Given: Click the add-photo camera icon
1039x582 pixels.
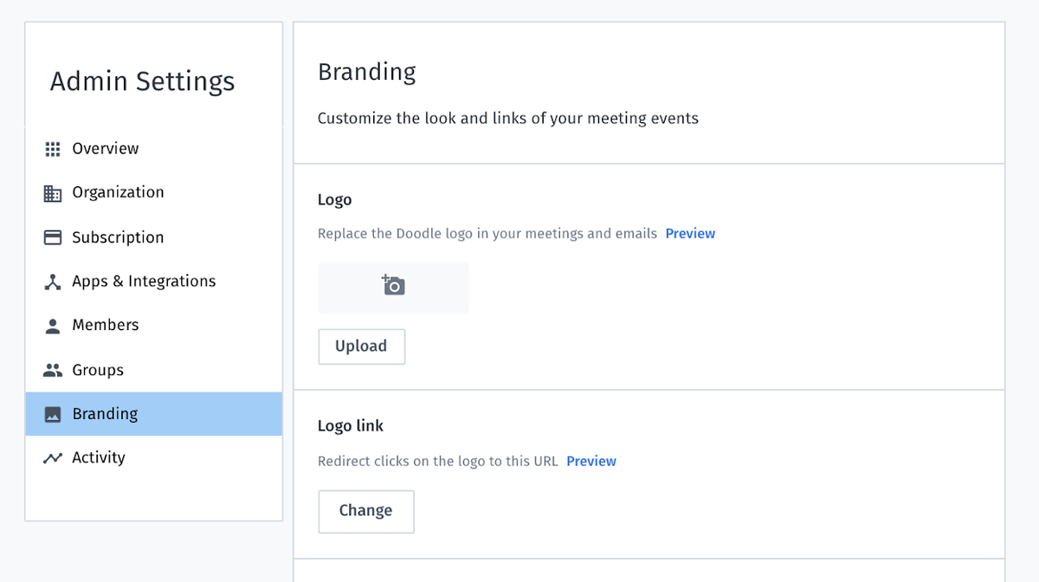Looking at the screenshot, I should [x=393, y=285].
